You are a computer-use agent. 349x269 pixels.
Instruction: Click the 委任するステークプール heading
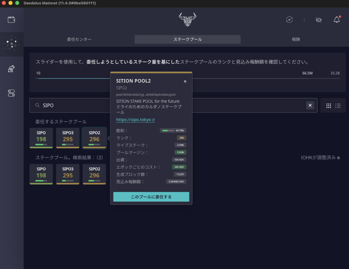click(x=61, y=122)
